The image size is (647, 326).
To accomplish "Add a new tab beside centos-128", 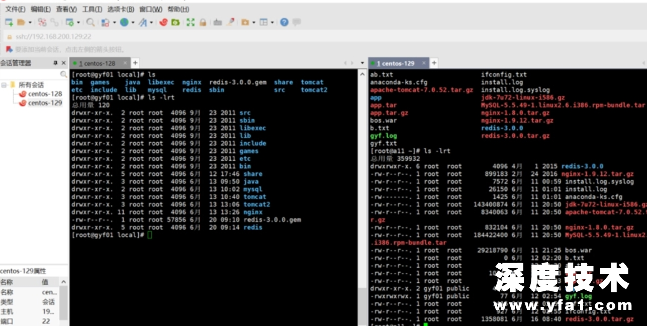I will coord(135,63).
